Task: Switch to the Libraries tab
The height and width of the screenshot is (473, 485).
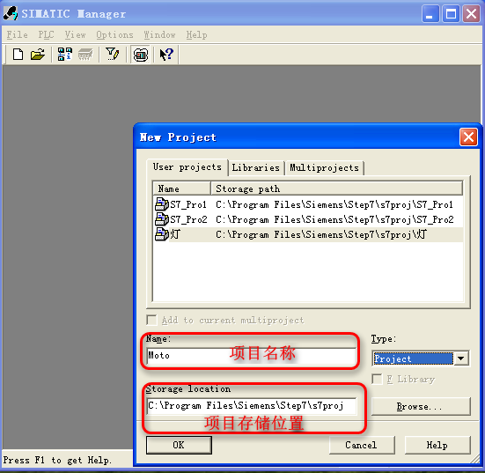Action: click(x=256, y=167)
